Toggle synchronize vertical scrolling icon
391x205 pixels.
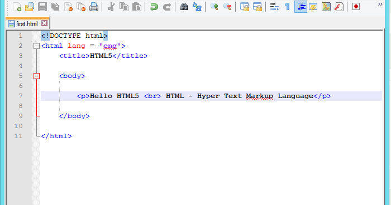(245, 7)
